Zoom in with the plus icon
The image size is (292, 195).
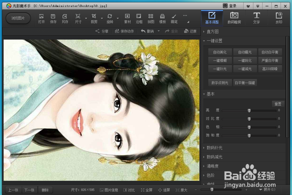tap(246, 190)
